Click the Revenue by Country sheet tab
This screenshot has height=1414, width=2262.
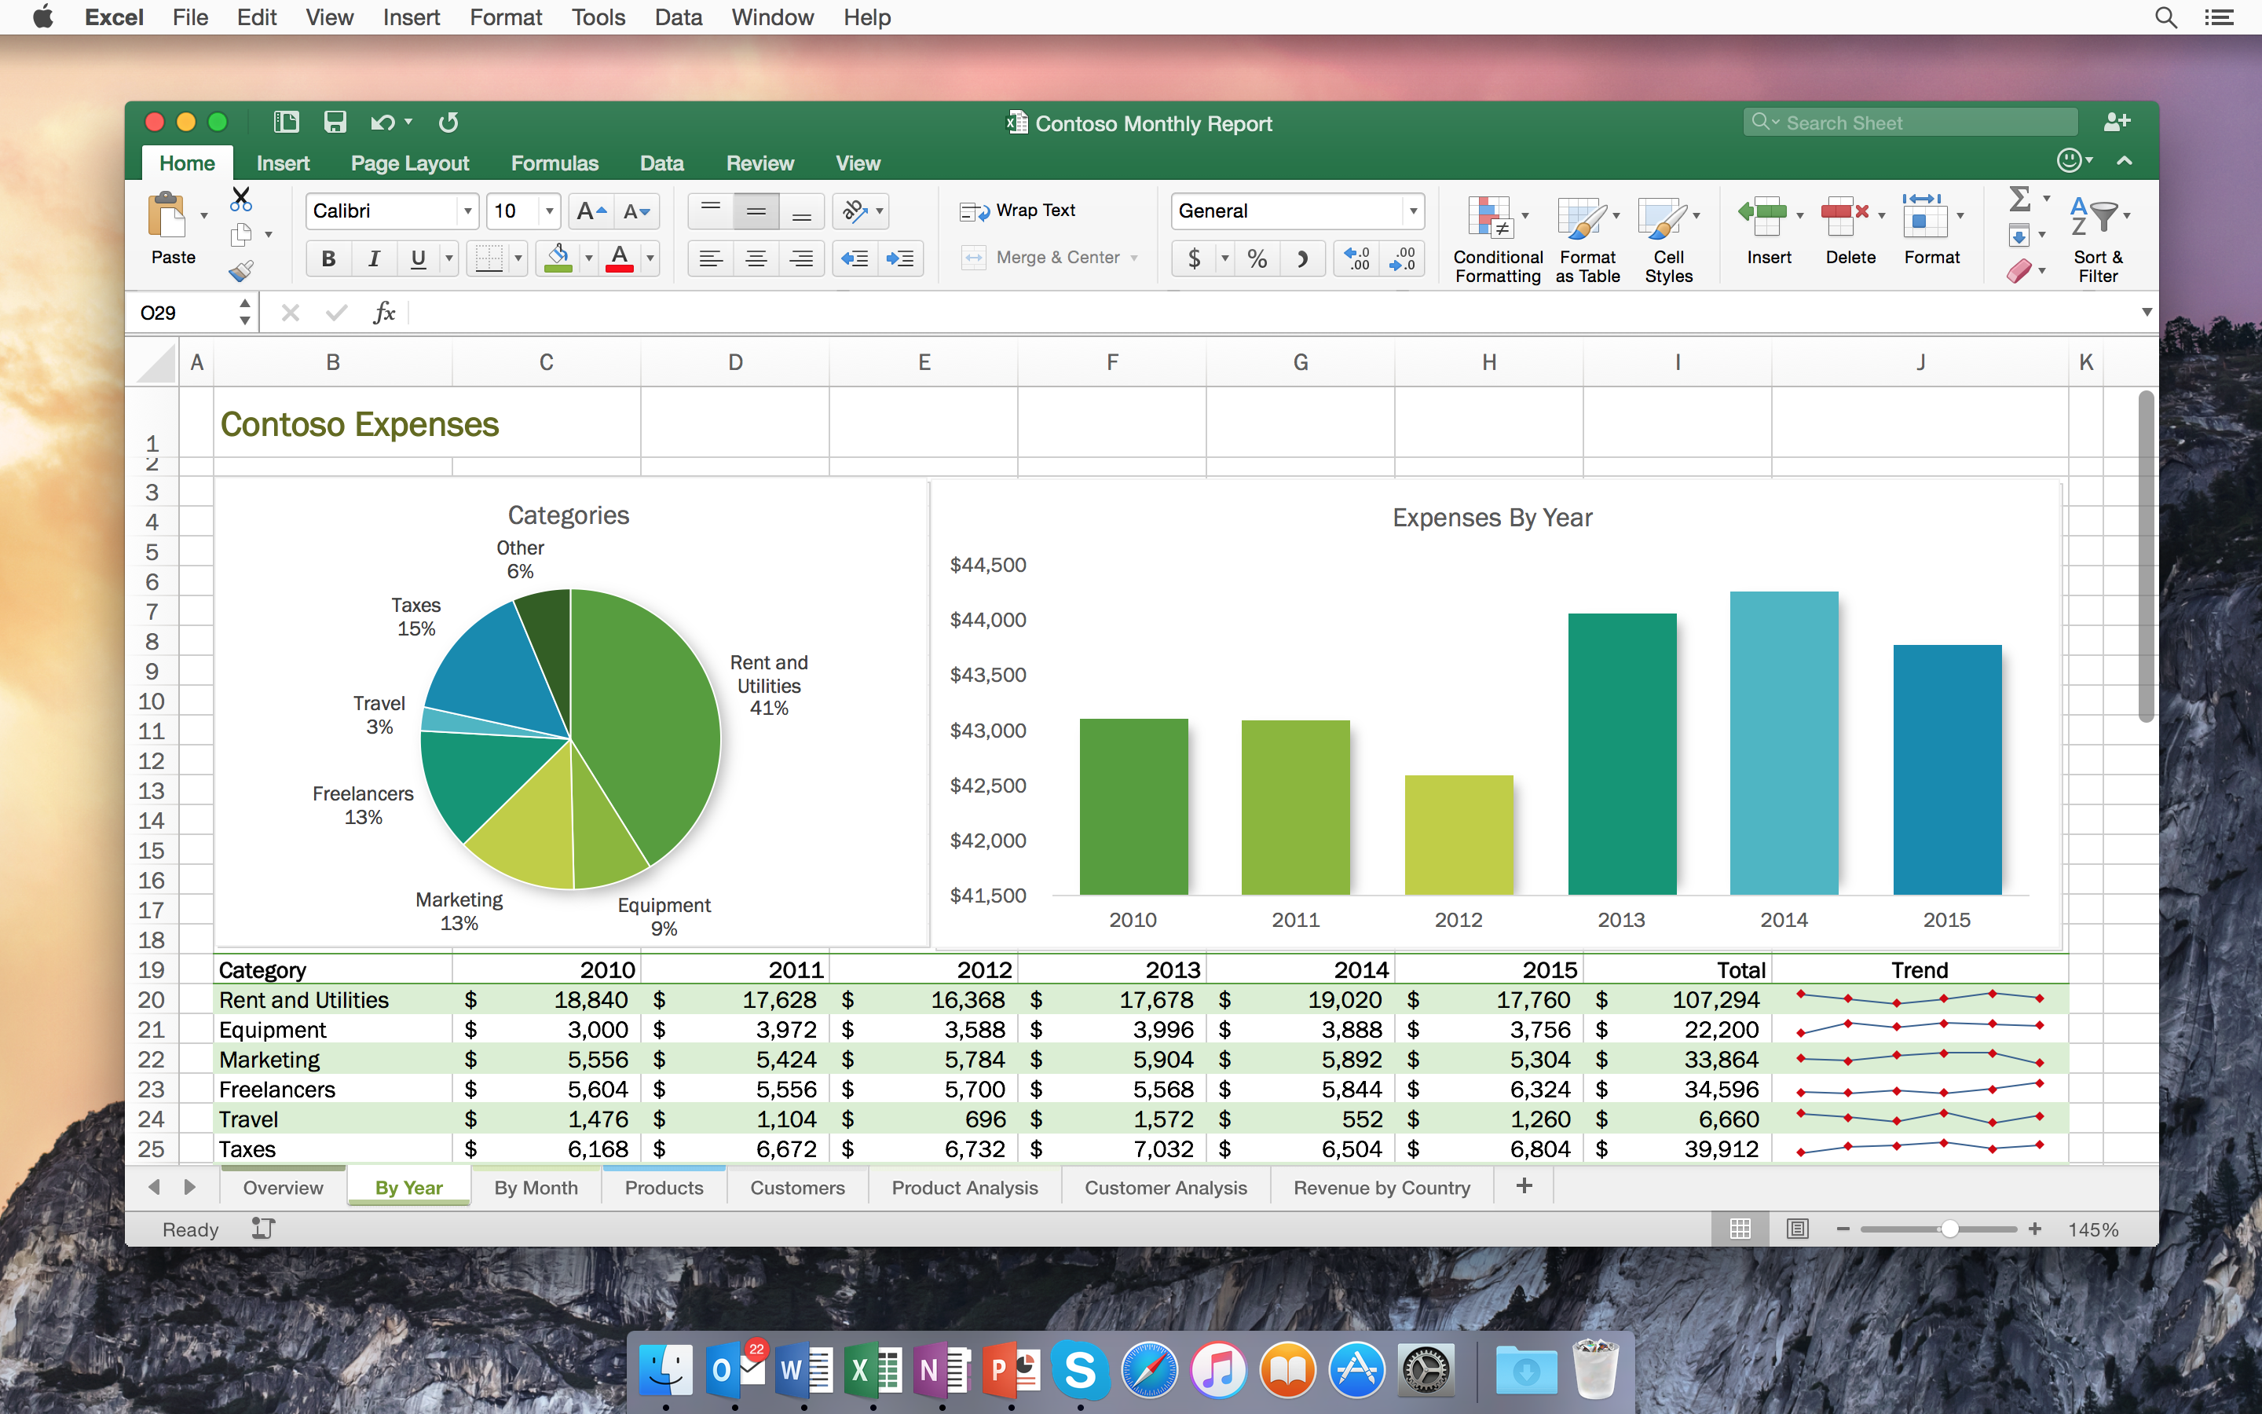(x=1379, y=1188)
